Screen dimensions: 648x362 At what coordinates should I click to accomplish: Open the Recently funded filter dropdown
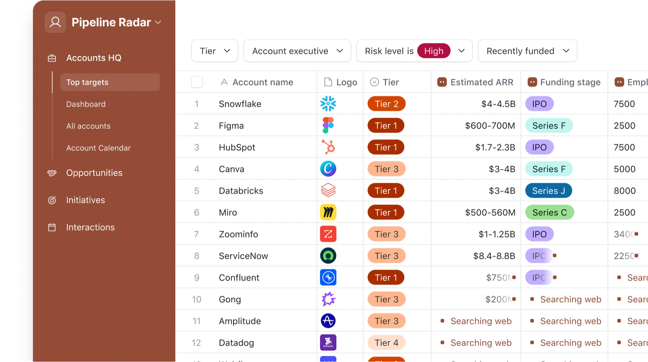click(527, 51)
